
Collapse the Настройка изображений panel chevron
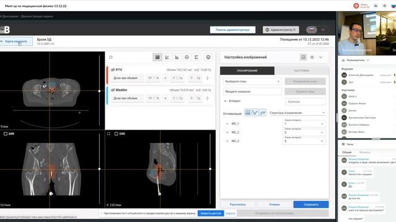pyautogui.click(x=321, y=57)
